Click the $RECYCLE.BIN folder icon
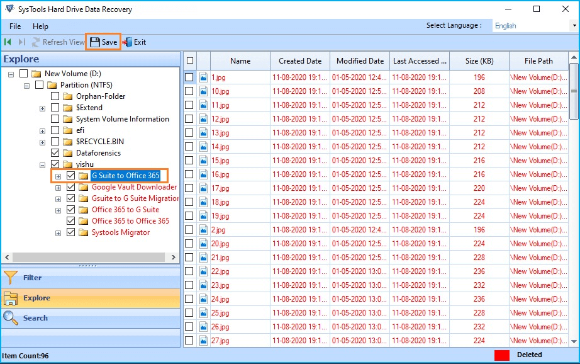This screenshot has height=364, width=580. [68, 142]
